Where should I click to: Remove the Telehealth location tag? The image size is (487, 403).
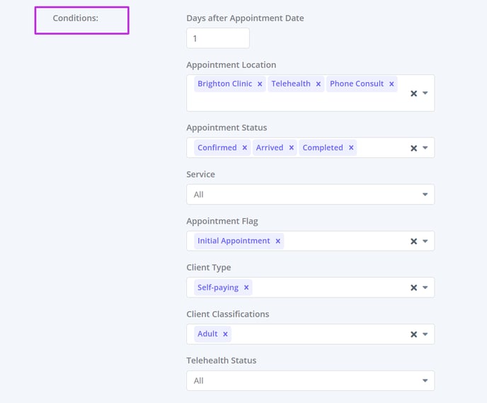point(319,84)
